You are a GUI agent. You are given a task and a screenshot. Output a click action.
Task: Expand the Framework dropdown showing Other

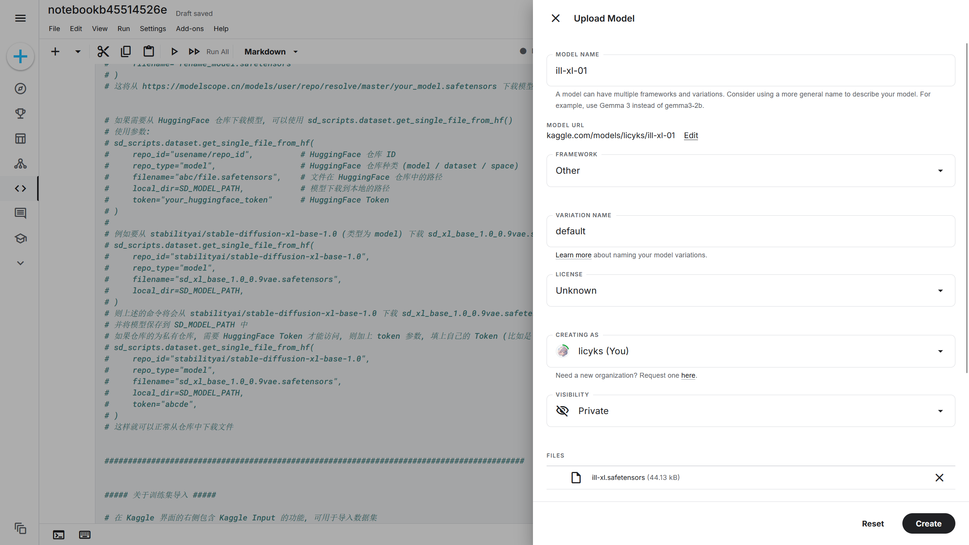click(x=751, y=171)
